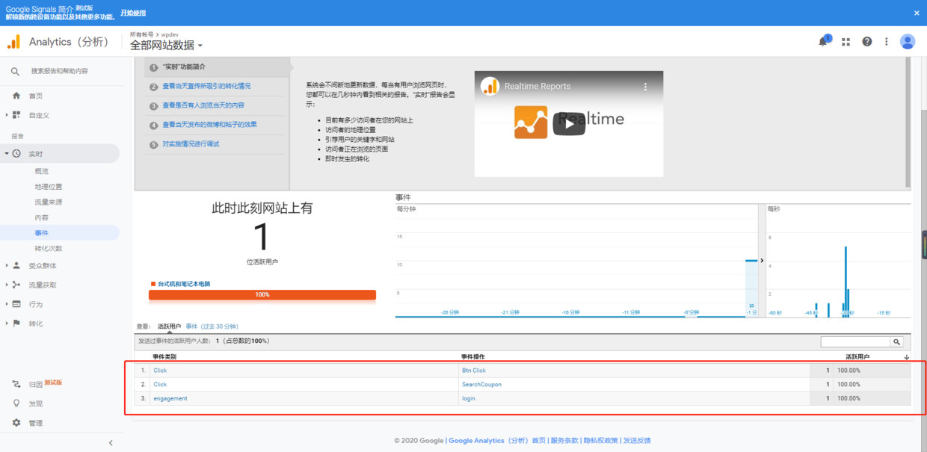This screenshot has width=927, height=452.
Task: Open notifications bell icon
Action: point(824,41)
